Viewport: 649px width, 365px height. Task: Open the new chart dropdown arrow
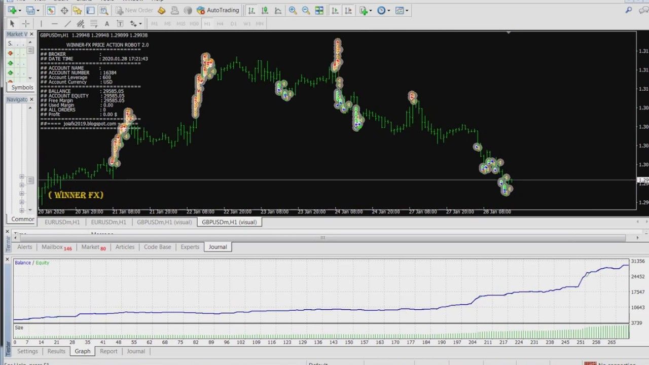coord(19,10)
